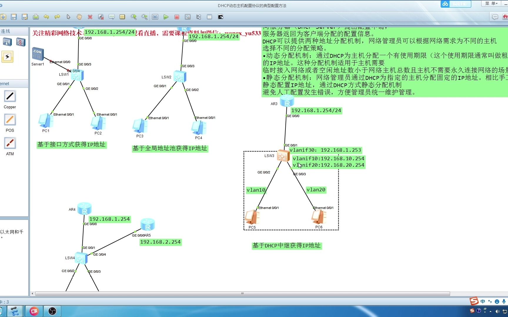This screenshot has width=508, height=317.
Task: Open the rectangle palette tool
Action: [x=122, y=17]
